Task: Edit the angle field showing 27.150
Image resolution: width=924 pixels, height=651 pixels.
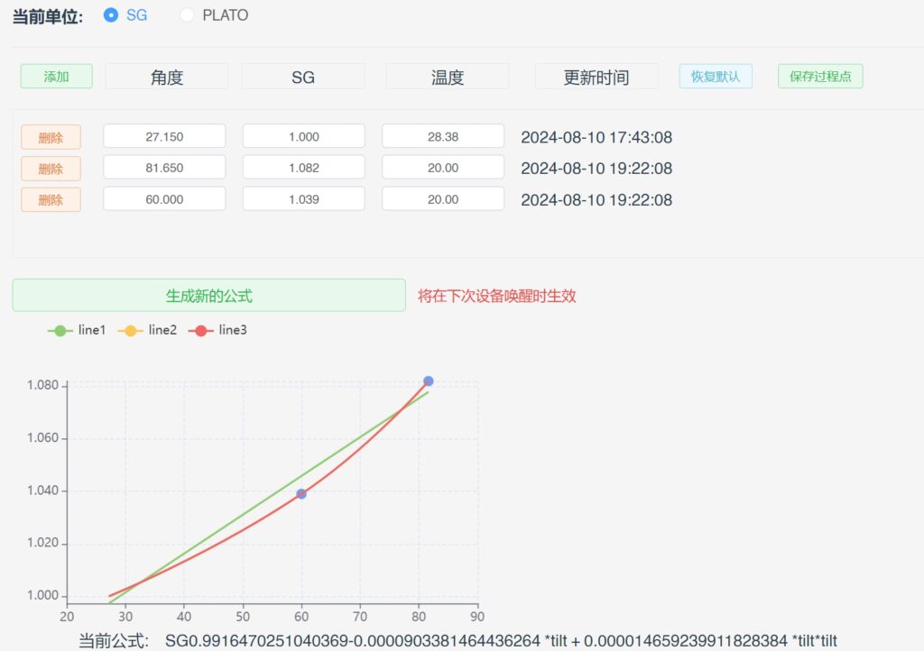Action: (164, 137)
